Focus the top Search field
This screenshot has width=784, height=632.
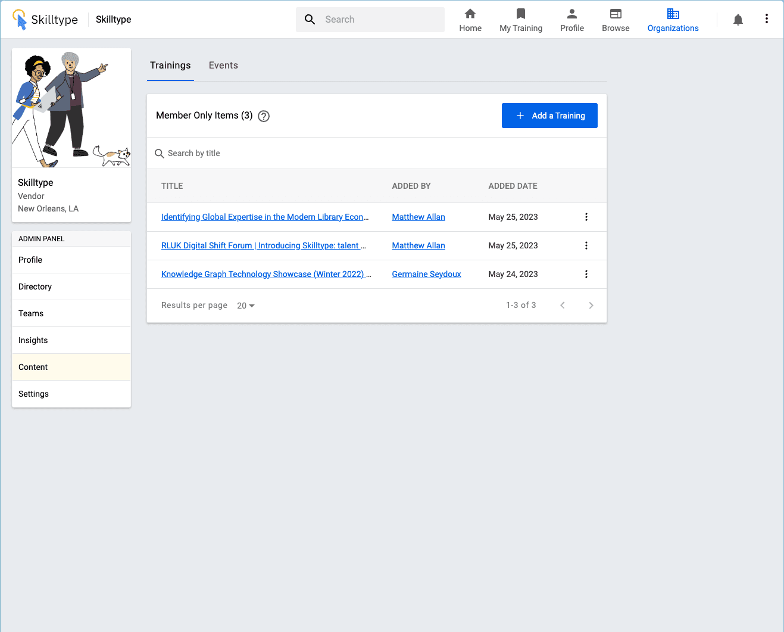click(x=370, y=20)
